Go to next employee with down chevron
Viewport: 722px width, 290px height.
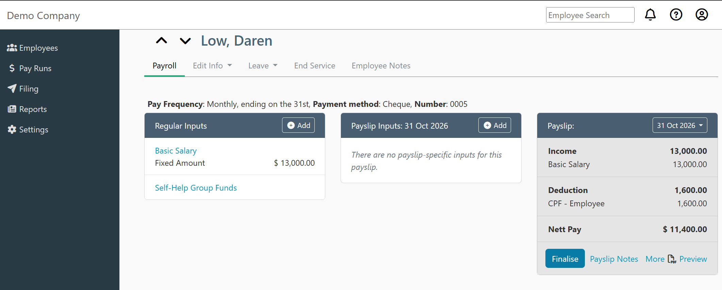(185, 41)
